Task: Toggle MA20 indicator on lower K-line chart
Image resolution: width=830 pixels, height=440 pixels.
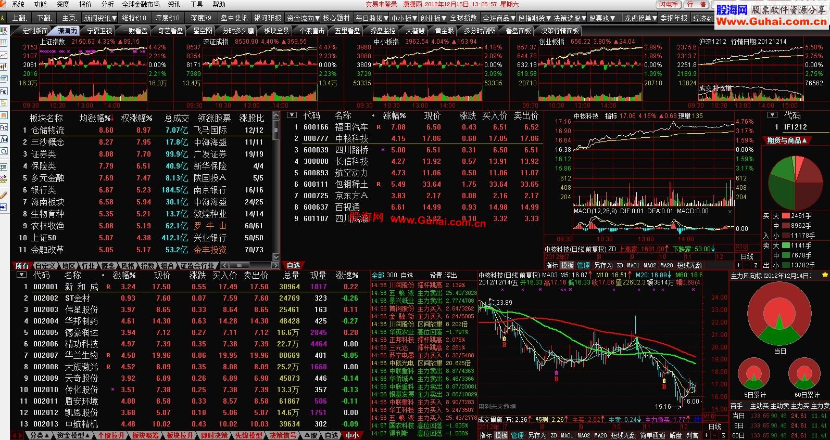Action: pyautogui.click(x=601, y=435)
